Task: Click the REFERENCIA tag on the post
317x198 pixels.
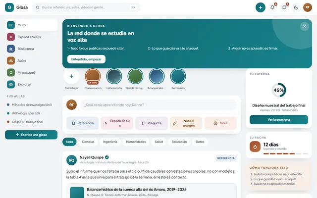Action: tap(226, 158)
